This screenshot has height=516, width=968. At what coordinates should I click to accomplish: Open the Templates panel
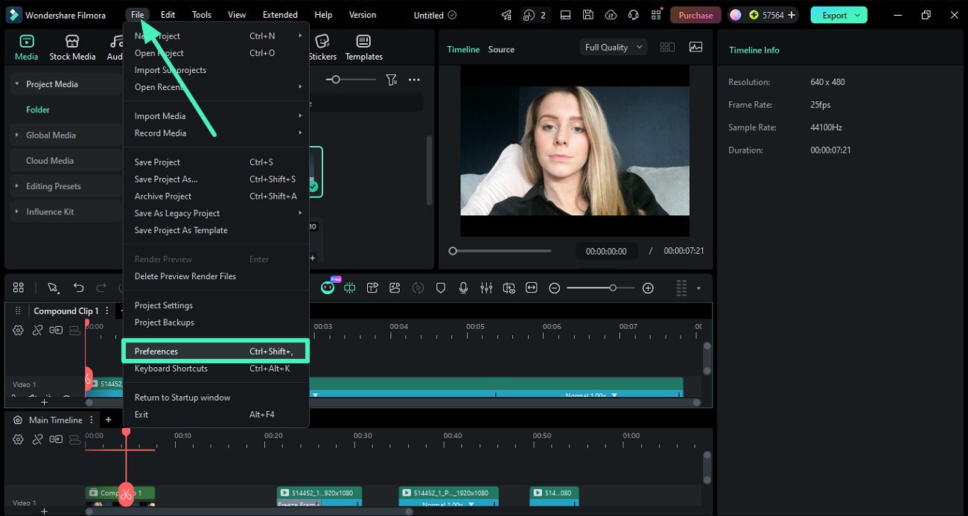pyautogui.click(x=363, y=48)
